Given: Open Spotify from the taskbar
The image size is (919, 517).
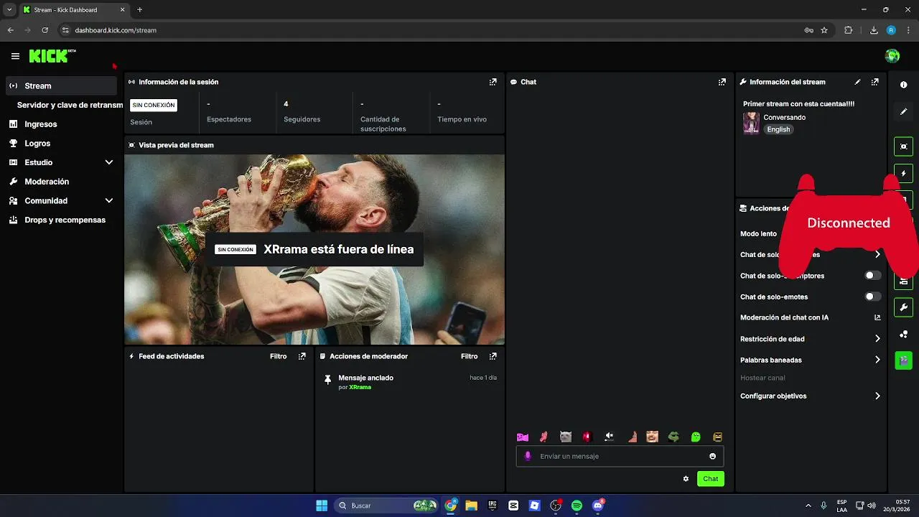Looking at the screenshot, I should coord(577,506).
